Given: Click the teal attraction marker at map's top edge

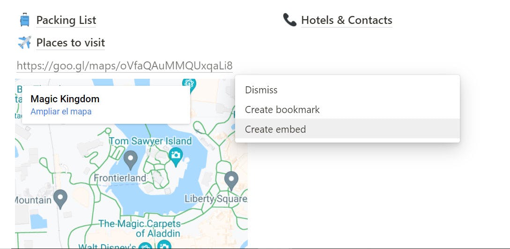Looking at the screenshot, I should click(189, 83).
